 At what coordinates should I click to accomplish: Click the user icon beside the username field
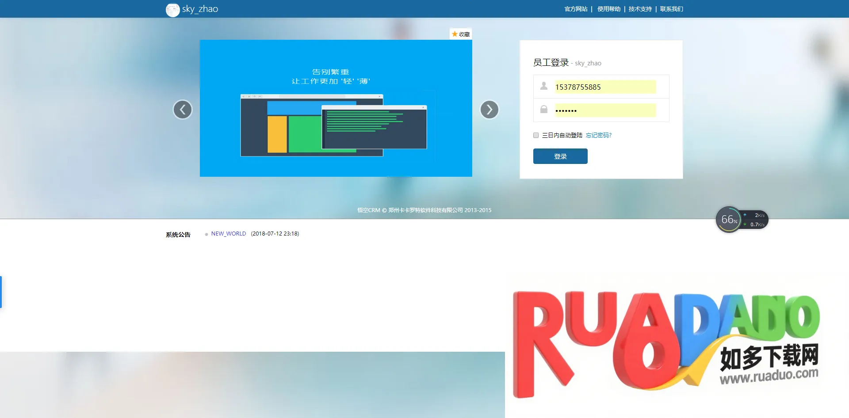[x=544, y=86]
